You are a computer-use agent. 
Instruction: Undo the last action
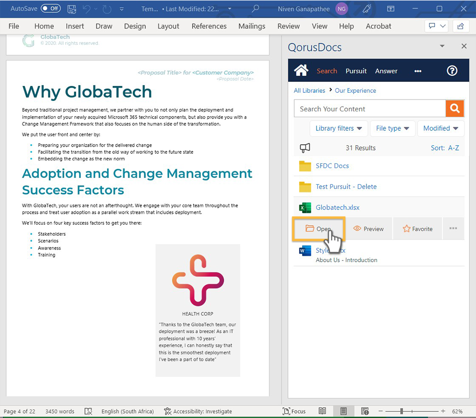pos(87,9)
